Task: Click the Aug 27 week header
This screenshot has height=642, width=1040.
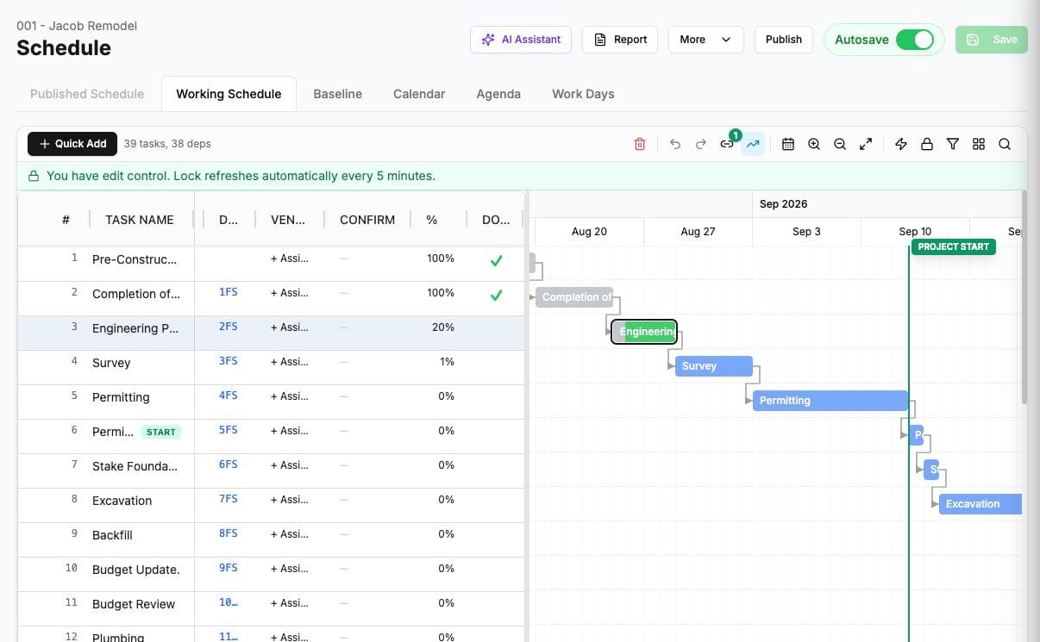Action: pyautogui.click(x=698, y=232)
